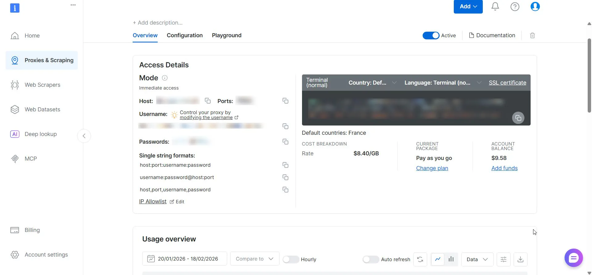Refresh the usage overview data

420,259
